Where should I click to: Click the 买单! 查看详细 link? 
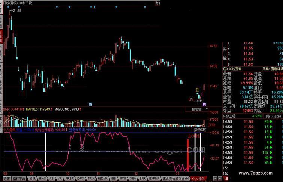coord(273,69)
